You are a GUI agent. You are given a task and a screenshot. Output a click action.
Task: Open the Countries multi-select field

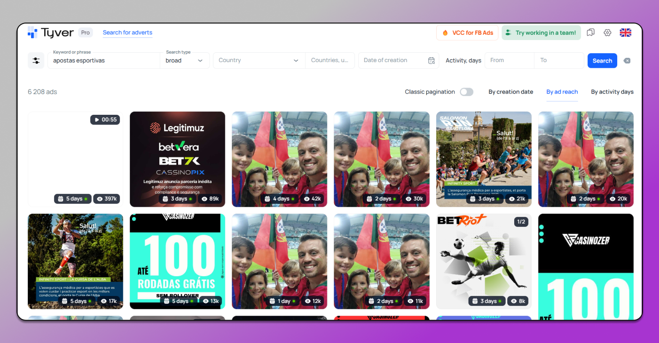[x=329, y=61]
